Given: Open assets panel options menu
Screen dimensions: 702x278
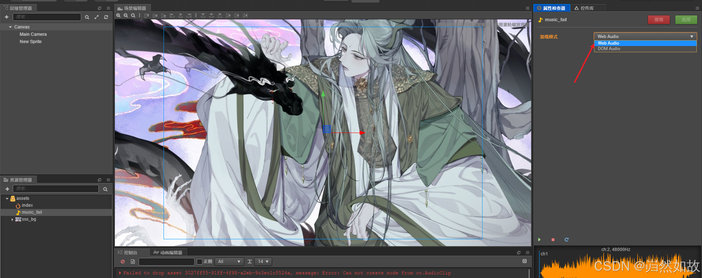Looking at the screenshot, I should tap(108, 180).
